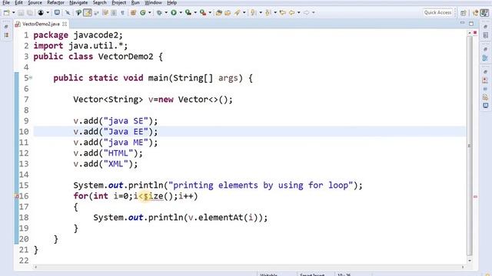Screen dimensions: 492x276
Task: Click the "HTML" string on line 12
Action: 118,153
